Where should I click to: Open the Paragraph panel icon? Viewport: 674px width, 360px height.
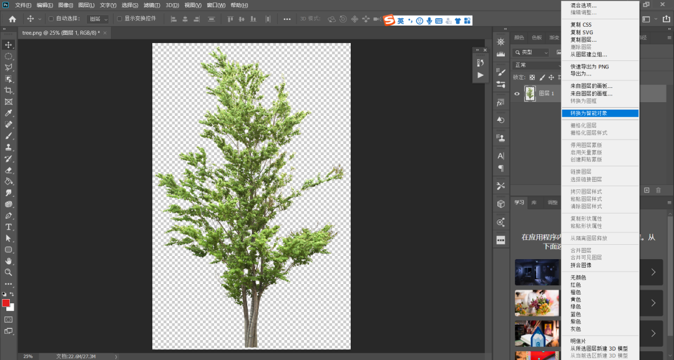coord(501,168)
